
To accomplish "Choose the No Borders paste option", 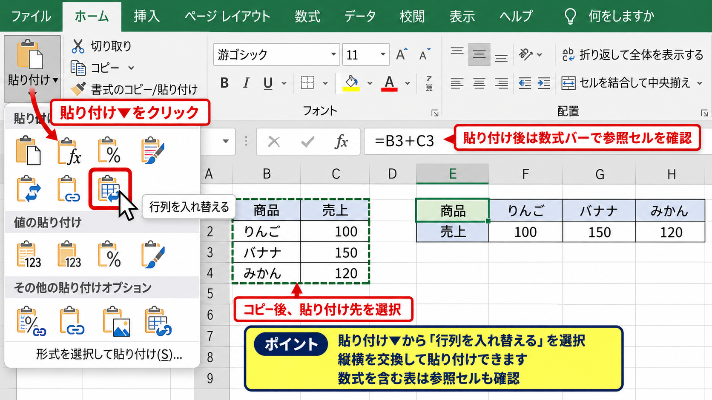I will click(28, 189).
